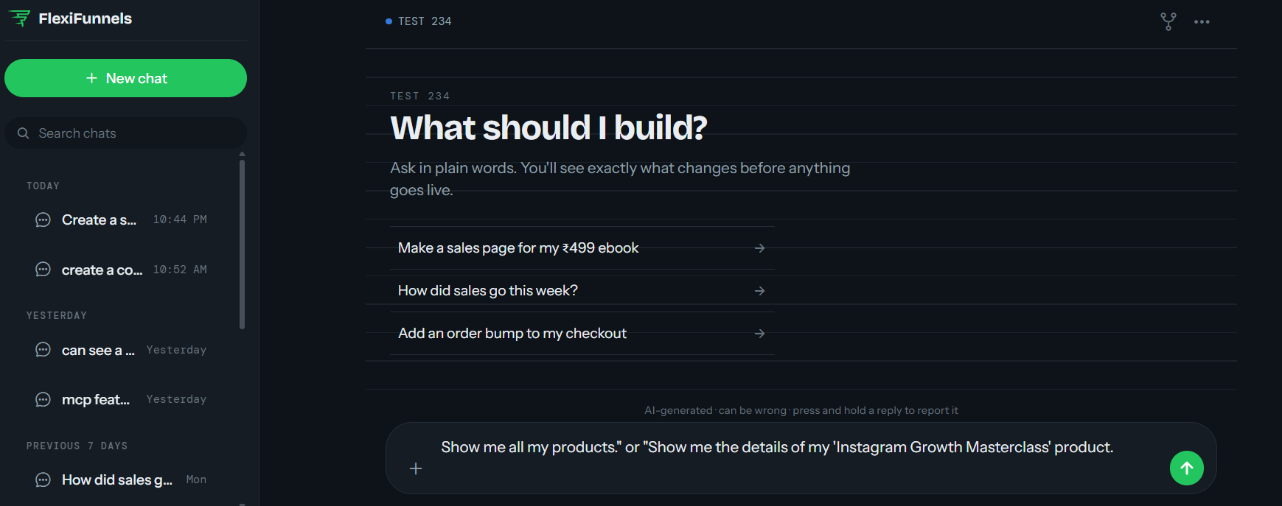Click the plus attachment icon in message box
This screenshot has height=506, width=1282.
coord(416,468)
